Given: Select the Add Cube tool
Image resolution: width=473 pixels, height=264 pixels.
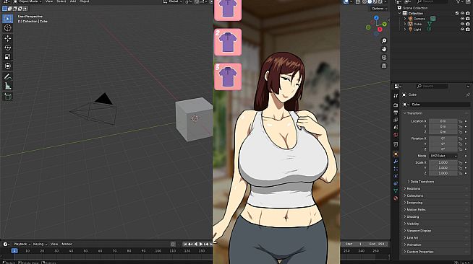Looking at the screenshot, I should 7,97.
